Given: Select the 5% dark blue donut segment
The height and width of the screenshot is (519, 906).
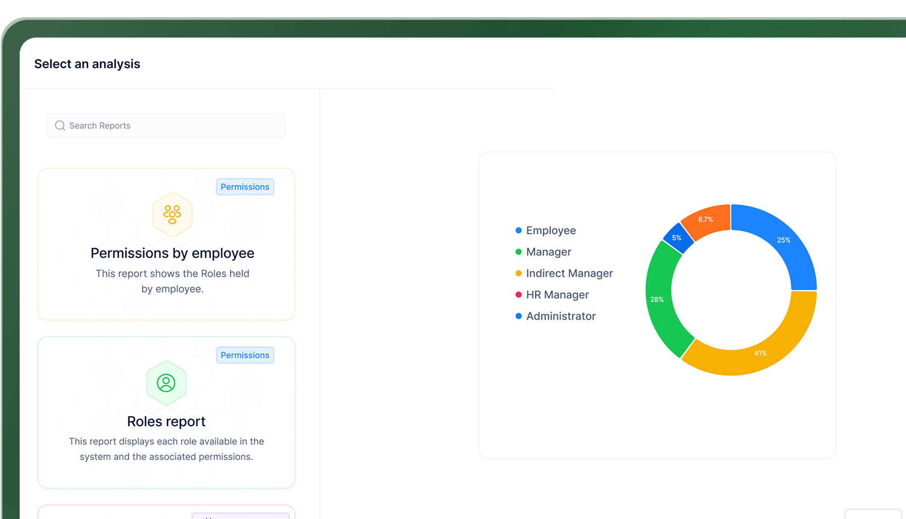Looking at the screenshot, I should [x=678, y=237].
